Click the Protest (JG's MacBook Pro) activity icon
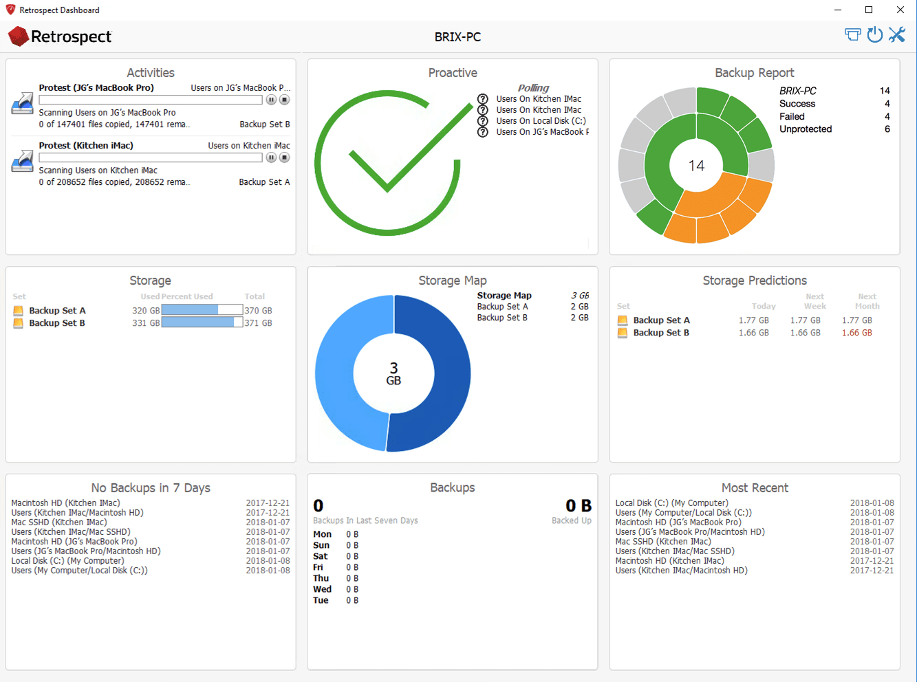The image size is (917, 682). [x=23, y=103]
